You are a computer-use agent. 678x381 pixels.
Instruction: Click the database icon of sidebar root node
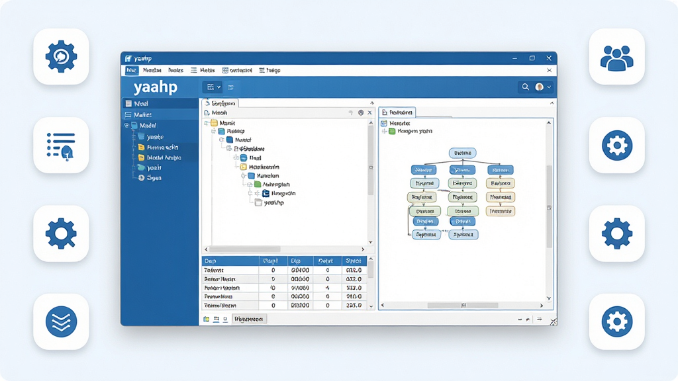click(x=134, y=125)
